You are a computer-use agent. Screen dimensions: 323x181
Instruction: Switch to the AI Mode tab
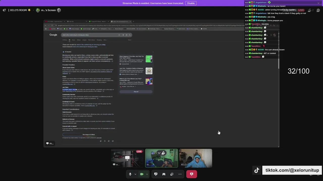click(65, 40)
